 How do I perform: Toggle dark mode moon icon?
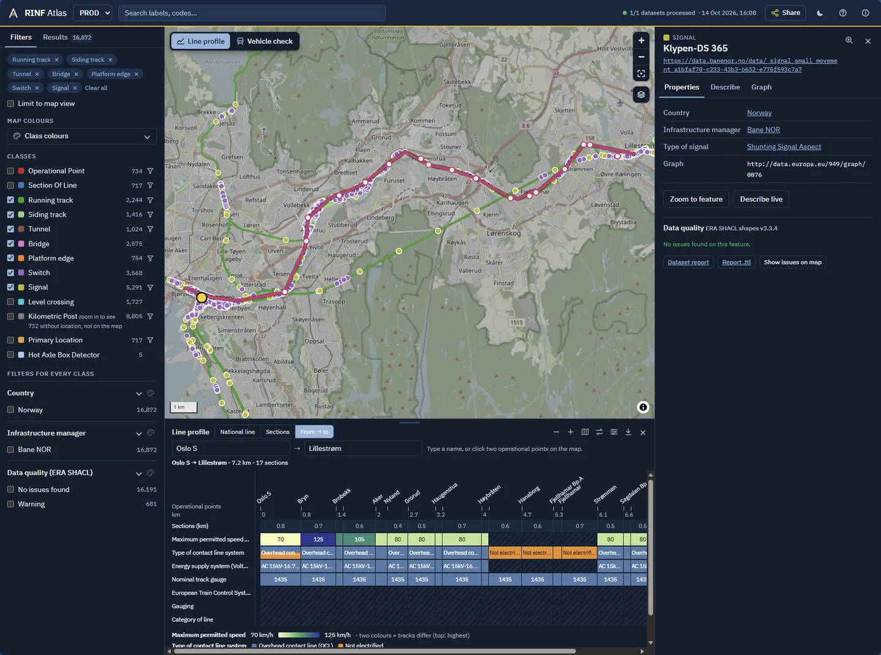click(x=820, y=13)
